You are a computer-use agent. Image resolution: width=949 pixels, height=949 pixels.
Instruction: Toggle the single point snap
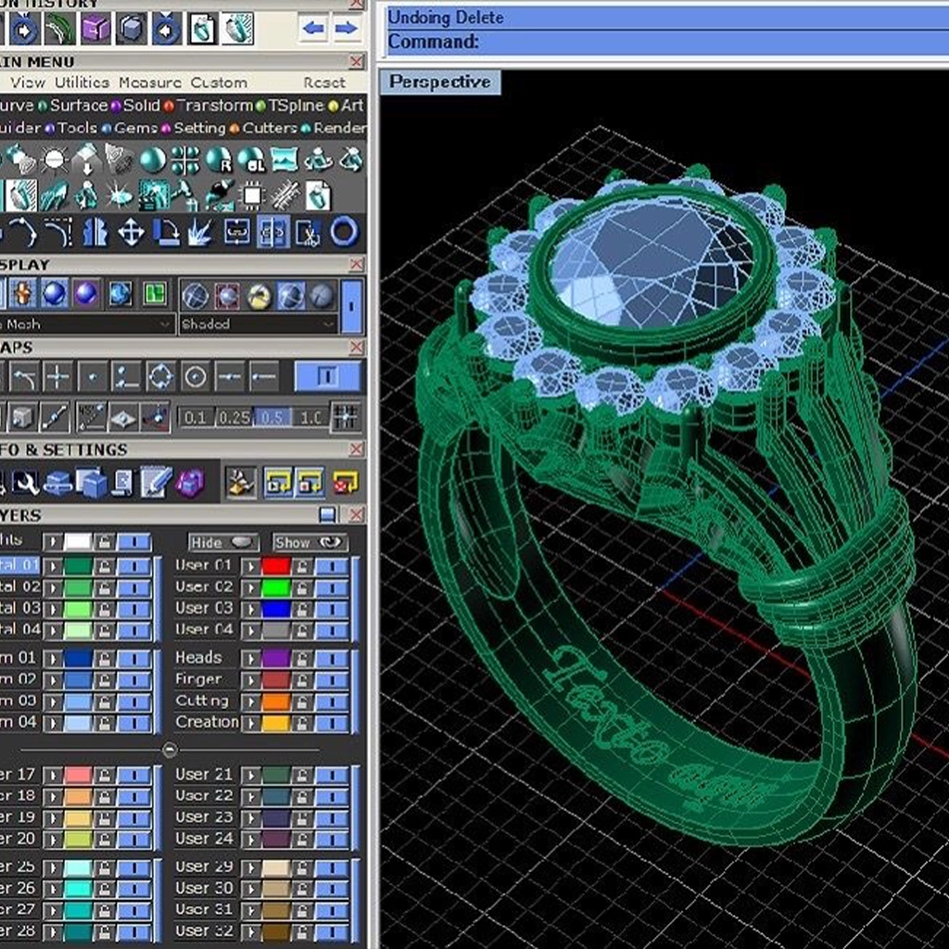pos(92,377)
